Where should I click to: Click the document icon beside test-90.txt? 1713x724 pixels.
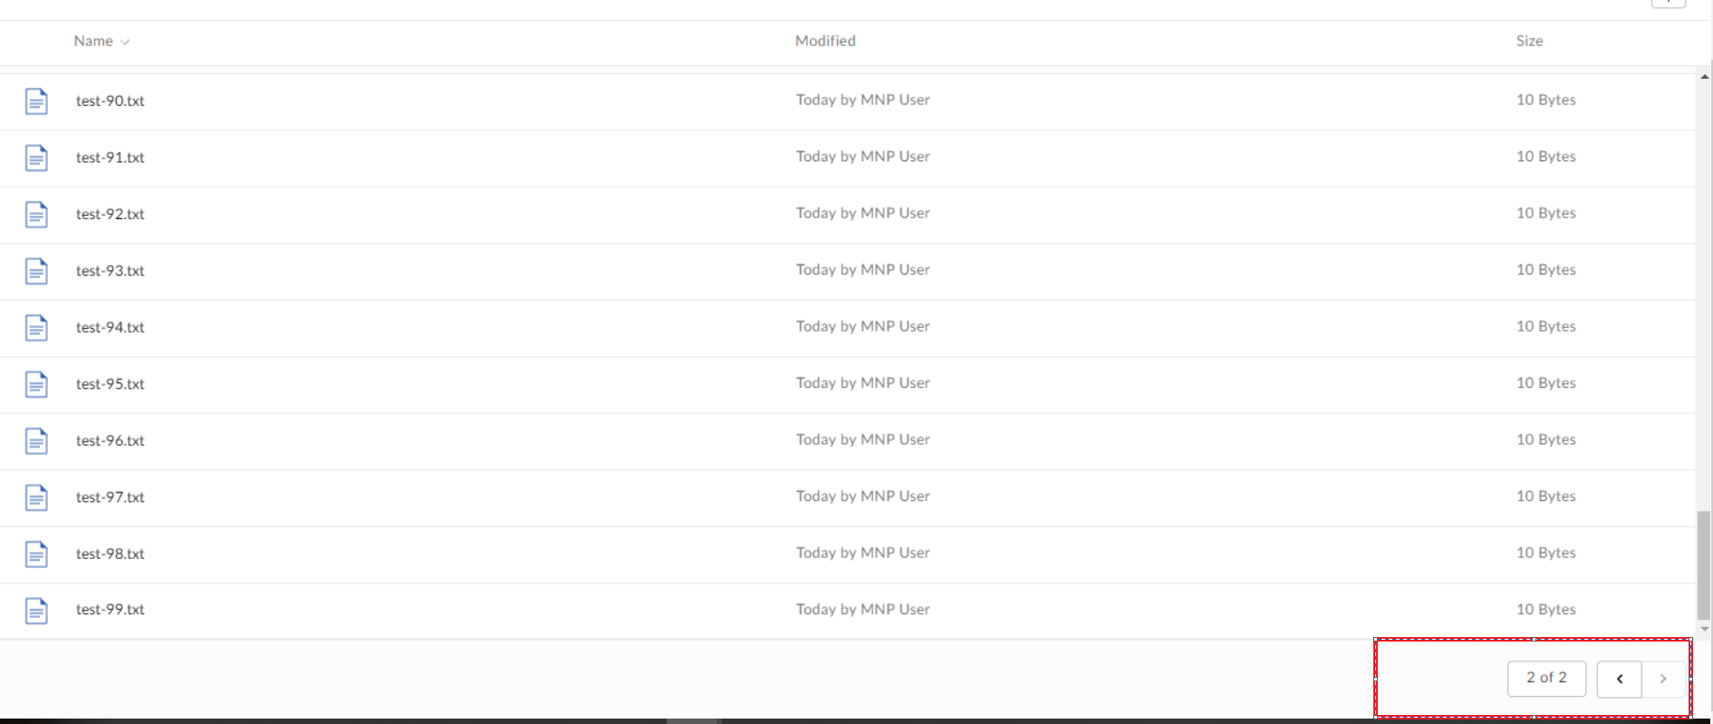(36, 101)
